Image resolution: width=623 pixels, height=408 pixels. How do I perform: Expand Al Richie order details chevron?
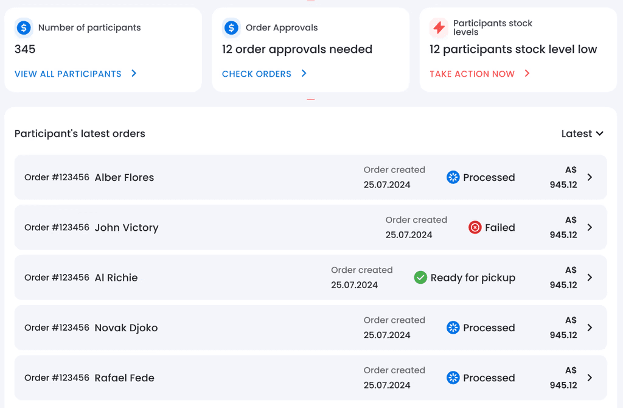tap(590, 278)
